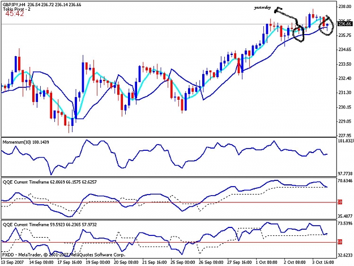The width and height of the screenshot is (354, 266).
Task: Click the 73.5396 lower QQE scale value
Action: [345, 223]
